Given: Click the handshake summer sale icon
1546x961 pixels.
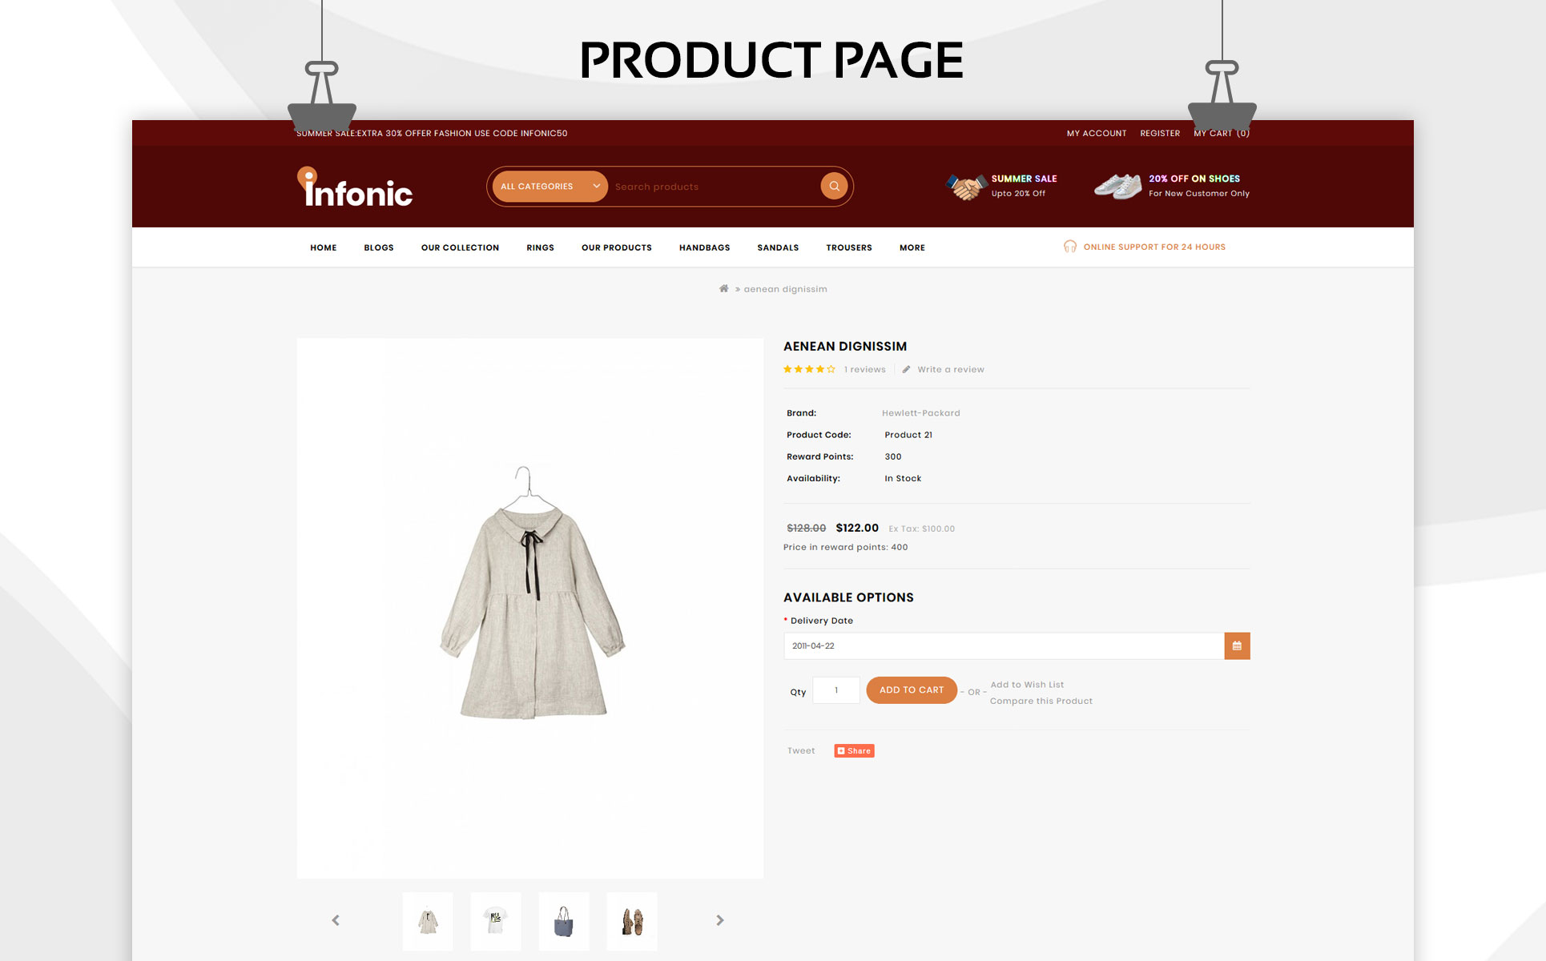Looking at the screenshot, I should (966, 187).
